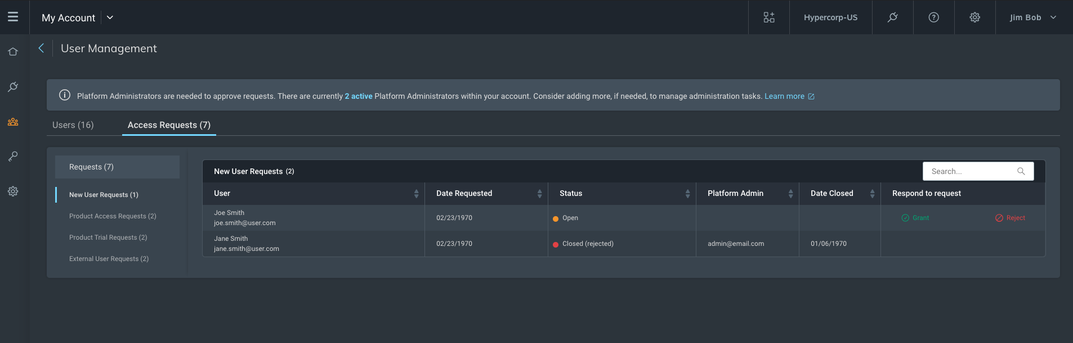The image size is (1073, 343).
Task: Click the Search input field
Action: click(x=972, y=171)
